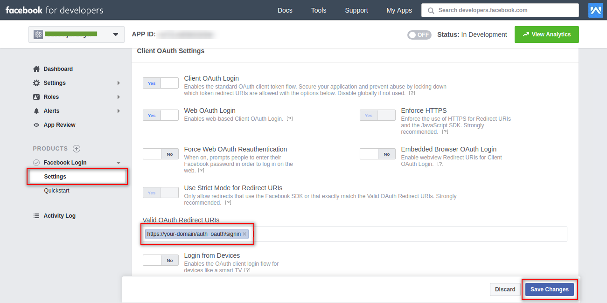Open help [?] for Client OAuth Login

pos(412,93)
